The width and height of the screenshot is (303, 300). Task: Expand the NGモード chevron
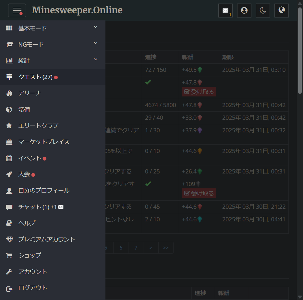pos(95,43)
